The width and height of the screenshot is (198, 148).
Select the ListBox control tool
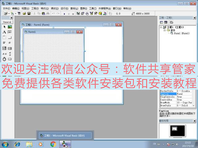tap(10, 48)
